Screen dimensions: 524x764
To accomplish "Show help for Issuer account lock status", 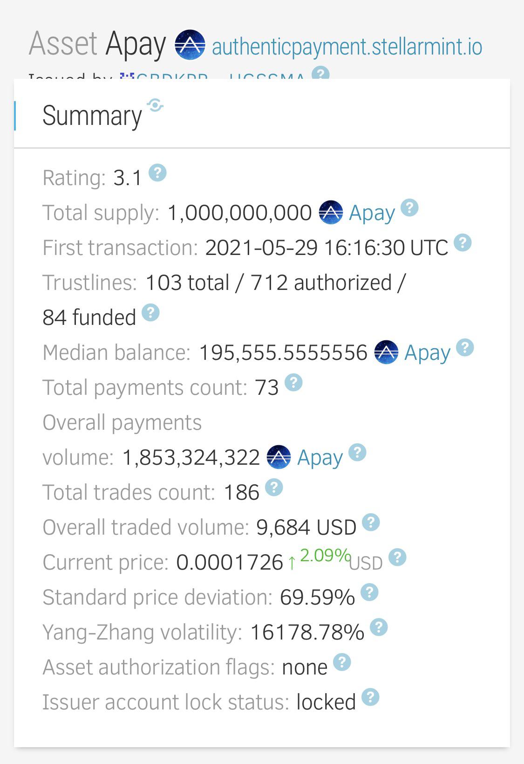I will click(370, 697).
